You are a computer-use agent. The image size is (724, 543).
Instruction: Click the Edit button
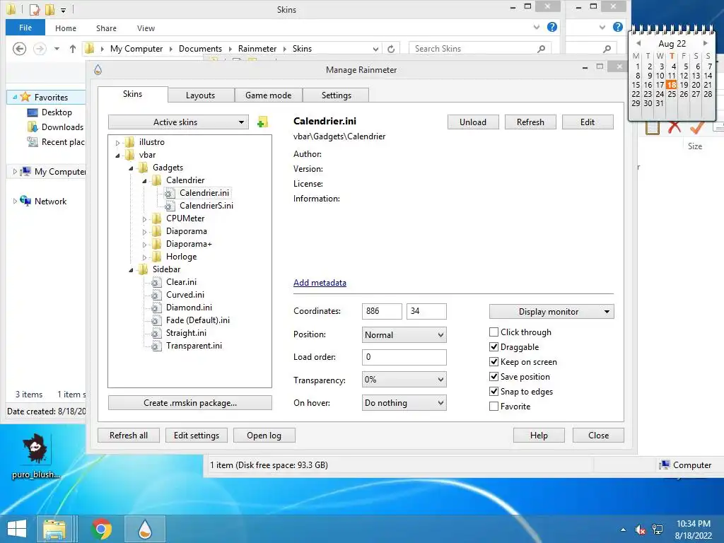pyautogui.click(x=588, y=122)
